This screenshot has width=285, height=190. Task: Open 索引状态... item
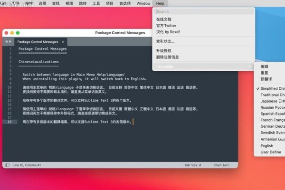click(x=204, y=41)
